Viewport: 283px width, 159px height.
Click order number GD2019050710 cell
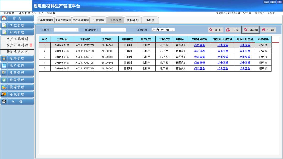(x=85, y=68)
